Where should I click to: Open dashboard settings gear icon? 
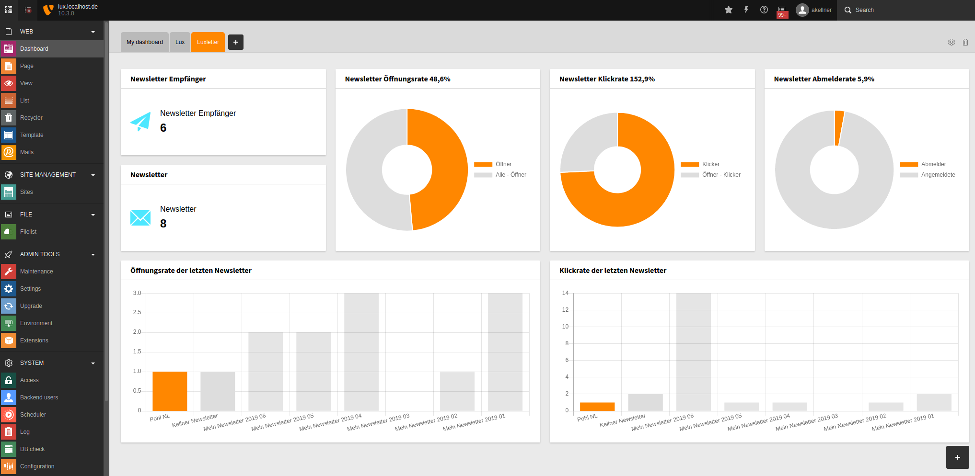(x=952, y=42)
